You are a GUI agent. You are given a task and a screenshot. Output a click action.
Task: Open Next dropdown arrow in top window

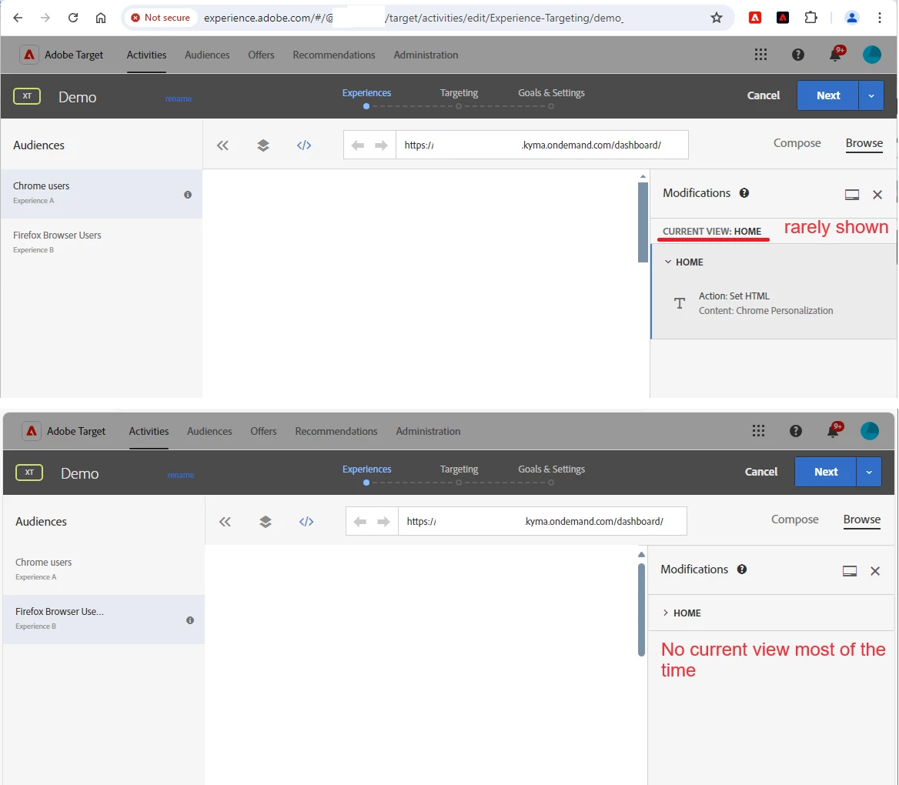871,95
